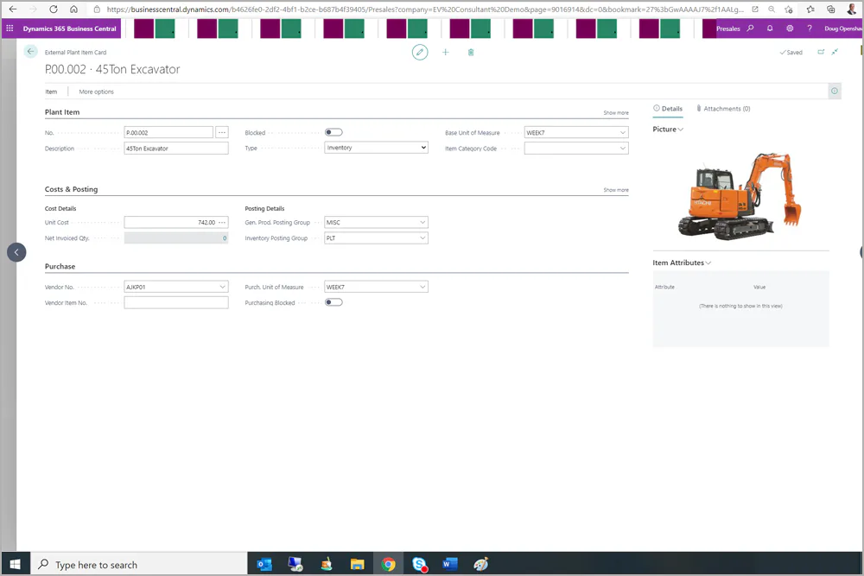864x576 pixels.
Task: Open the Unit Cost ellipsis lookup
Action: pyautogui.click(x=222, y=223)
